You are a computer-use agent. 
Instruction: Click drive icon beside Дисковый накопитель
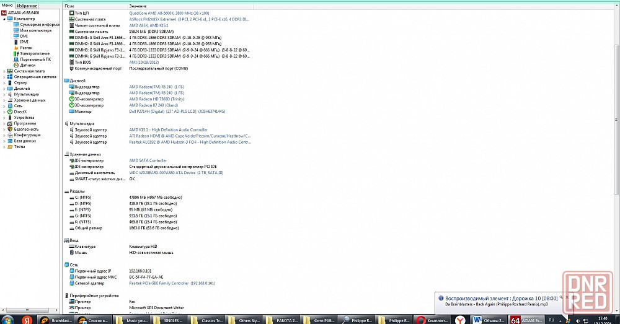tap(71, 173)
